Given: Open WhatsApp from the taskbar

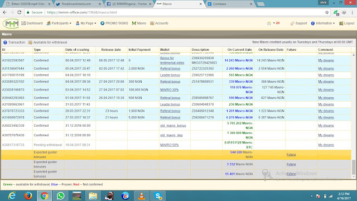Looking at the screenshot, I should [x=61, y=196].
